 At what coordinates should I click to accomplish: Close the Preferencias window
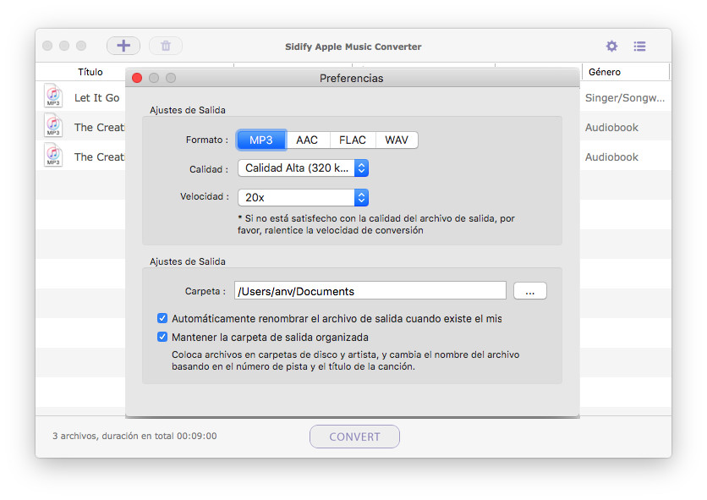click(x=137, y=78)
